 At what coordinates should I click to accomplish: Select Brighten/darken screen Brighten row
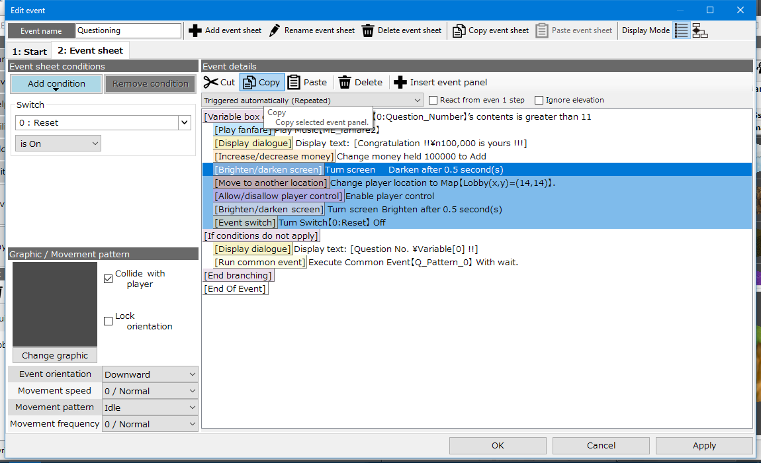(x=477, y=209)
